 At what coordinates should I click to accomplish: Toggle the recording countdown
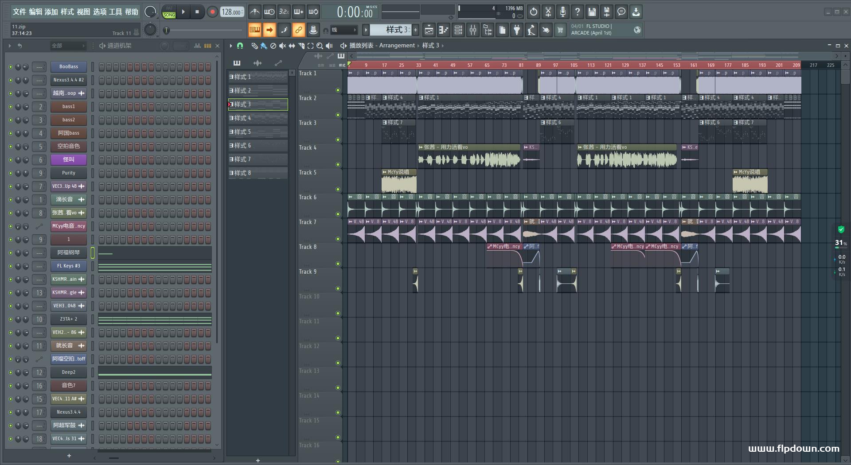(x=284, y=12)
